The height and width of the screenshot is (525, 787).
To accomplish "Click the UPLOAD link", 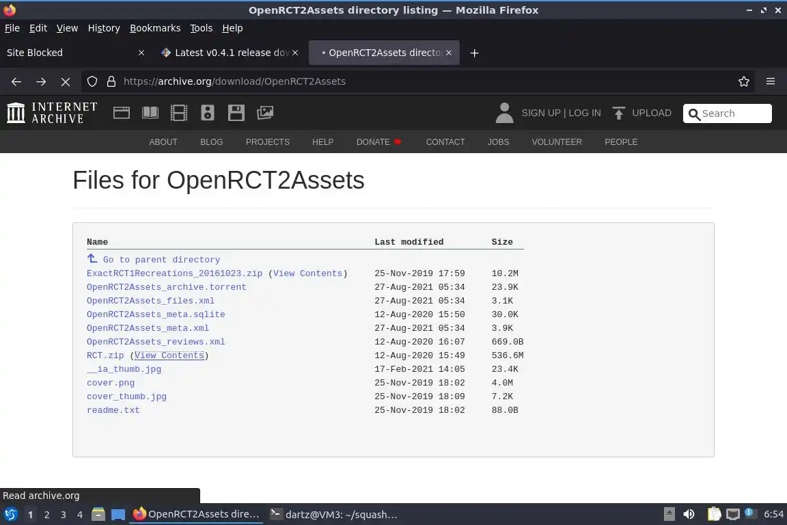I will click(652, 113).
